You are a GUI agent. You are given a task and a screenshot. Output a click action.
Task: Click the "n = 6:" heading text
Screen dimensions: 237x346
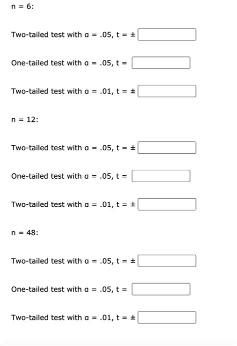point(22,6)
